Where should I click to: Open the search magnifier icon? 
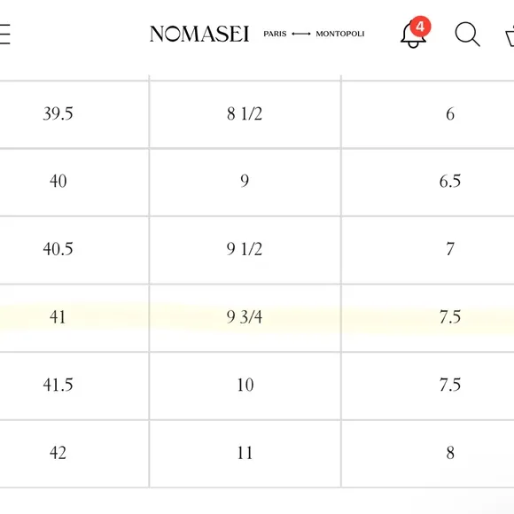[467, 34]
